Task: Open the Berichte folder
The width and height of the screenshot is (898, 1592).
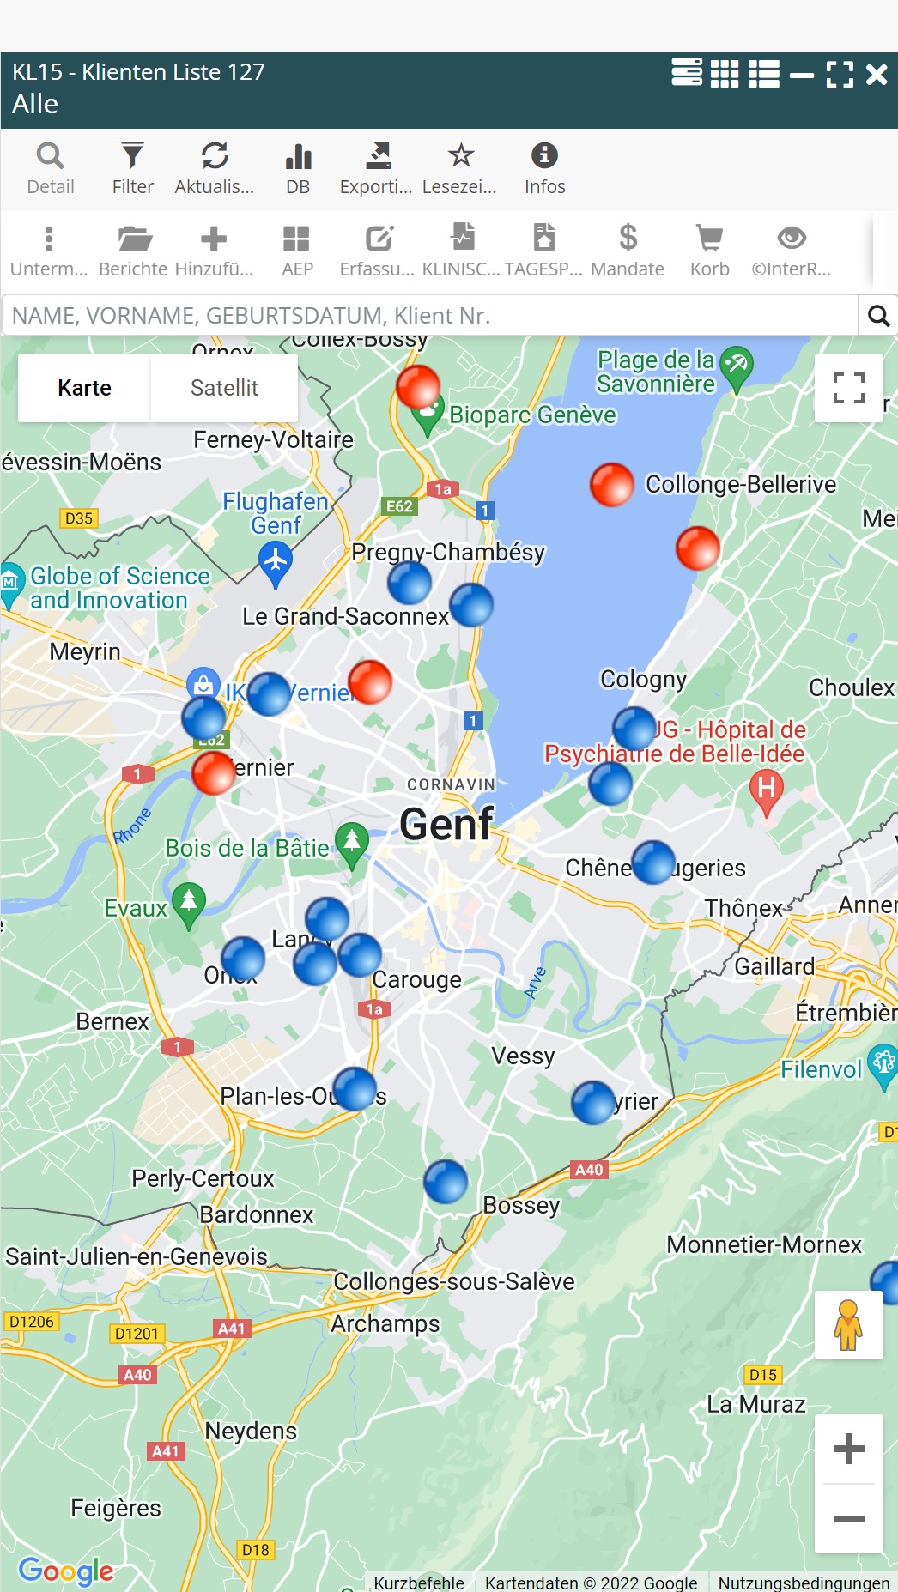Action: (133, 251)
